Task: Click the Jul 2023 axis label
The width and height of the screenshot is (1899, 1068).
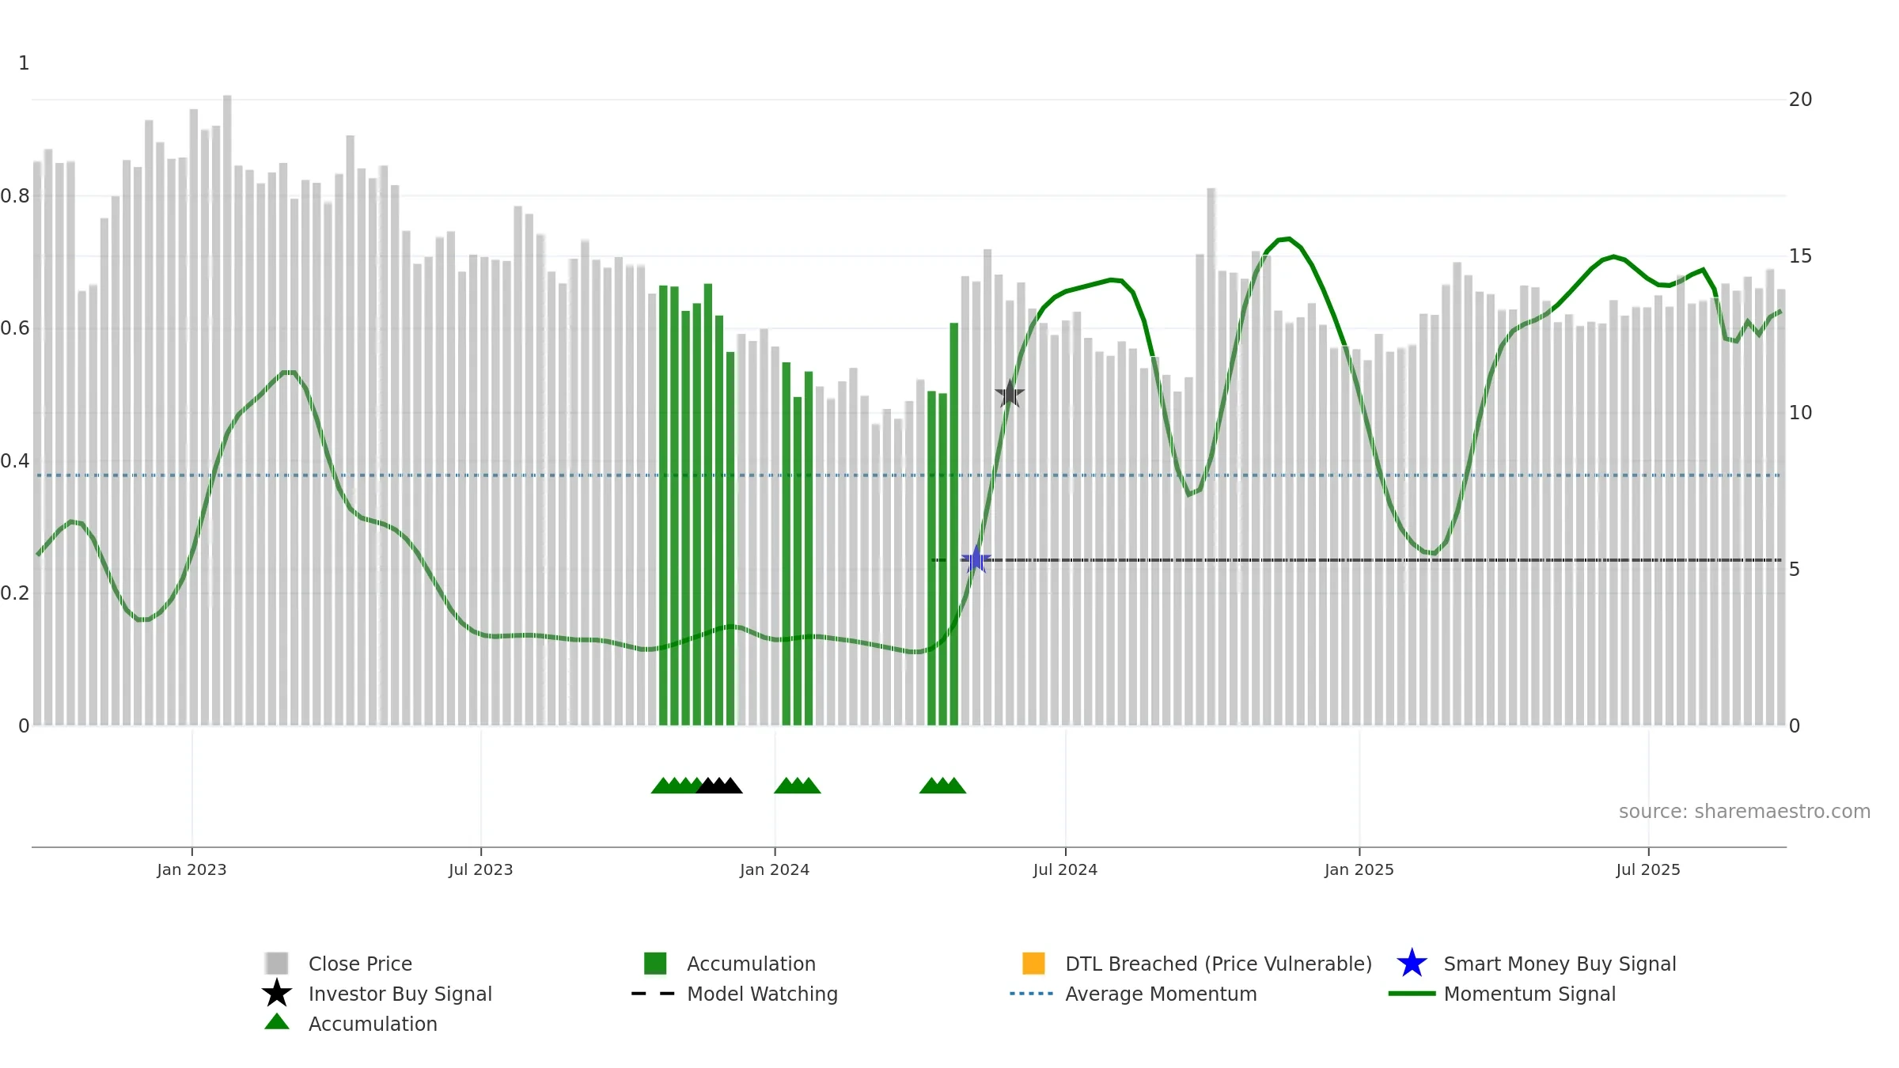Action: click(x=481, y=870)
